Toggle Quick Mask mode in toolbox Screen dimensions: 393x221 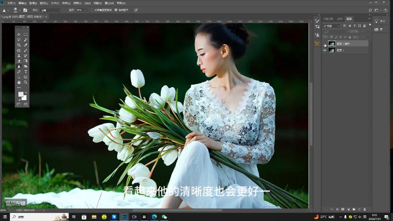click(x=19, y=104)
